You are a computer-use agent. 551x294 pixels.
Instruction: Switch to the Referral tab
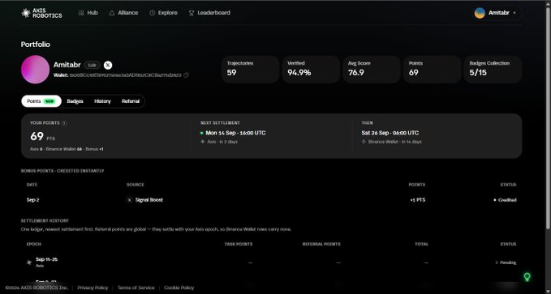(x=131, y=101)
